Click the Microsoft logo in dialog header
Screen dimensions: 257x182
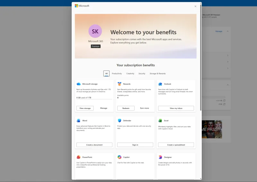click(x=82, y=6)
